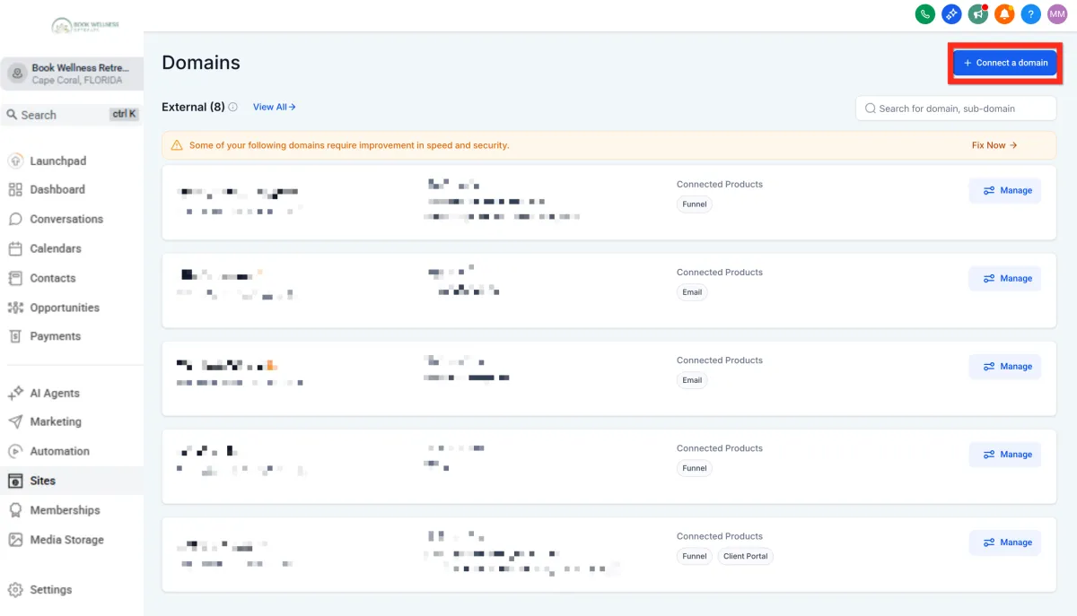1077x616 pixels.
Task: Navigate to Automation in the sidebar
Action: [59, 451]
